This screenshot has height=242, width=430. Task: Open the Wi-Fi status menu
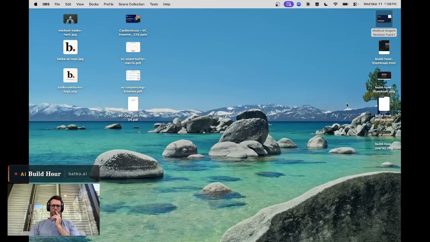click(x=335, y=4)
